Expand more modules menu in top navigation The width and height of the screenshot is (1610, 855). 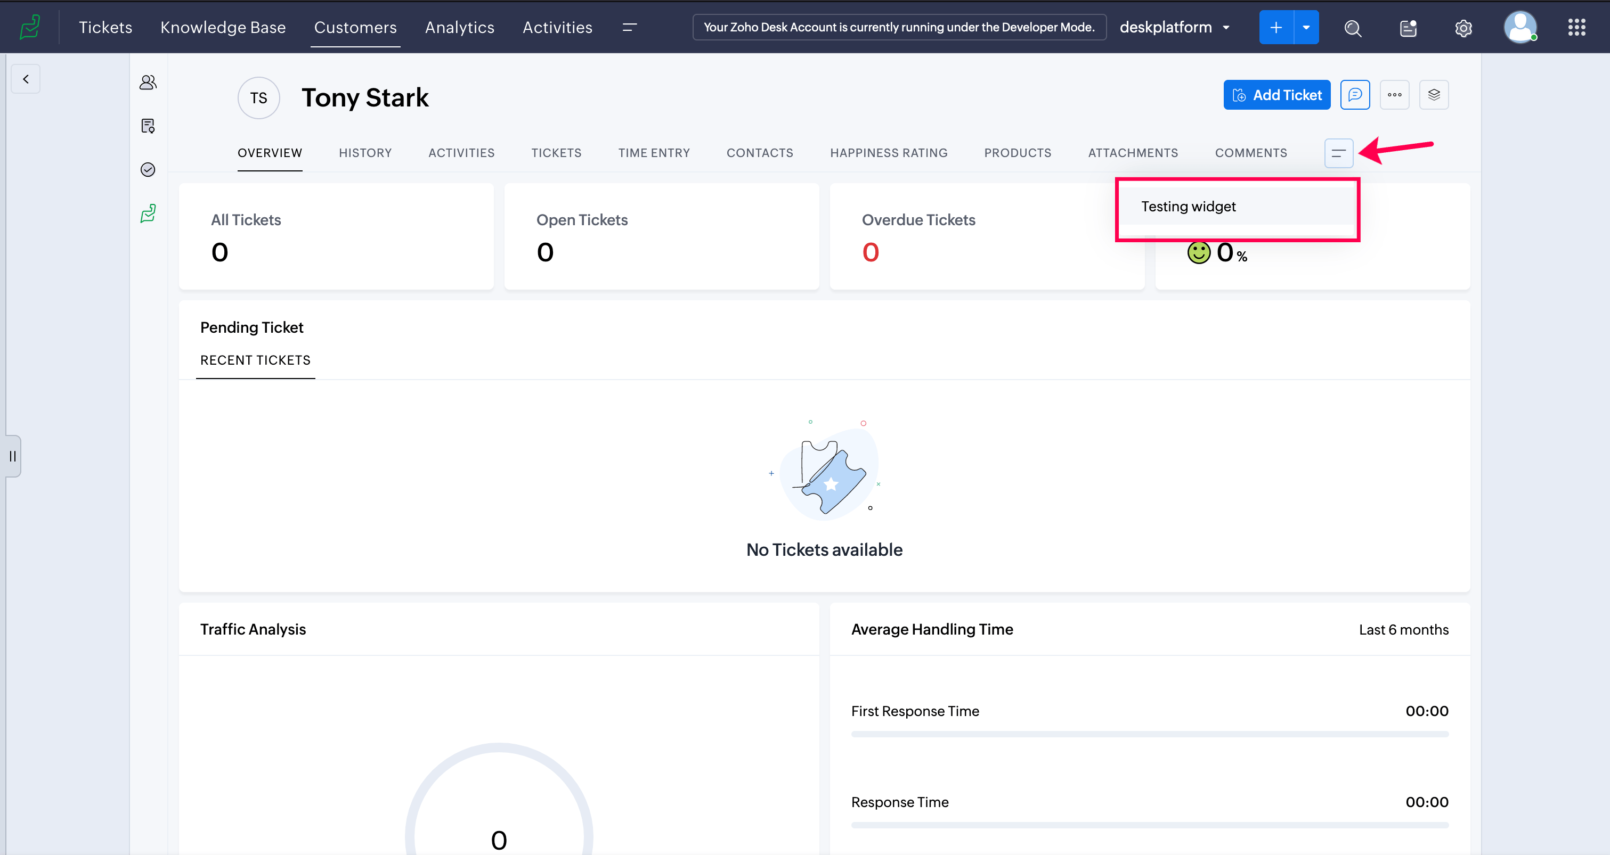(x=629, y=27)
